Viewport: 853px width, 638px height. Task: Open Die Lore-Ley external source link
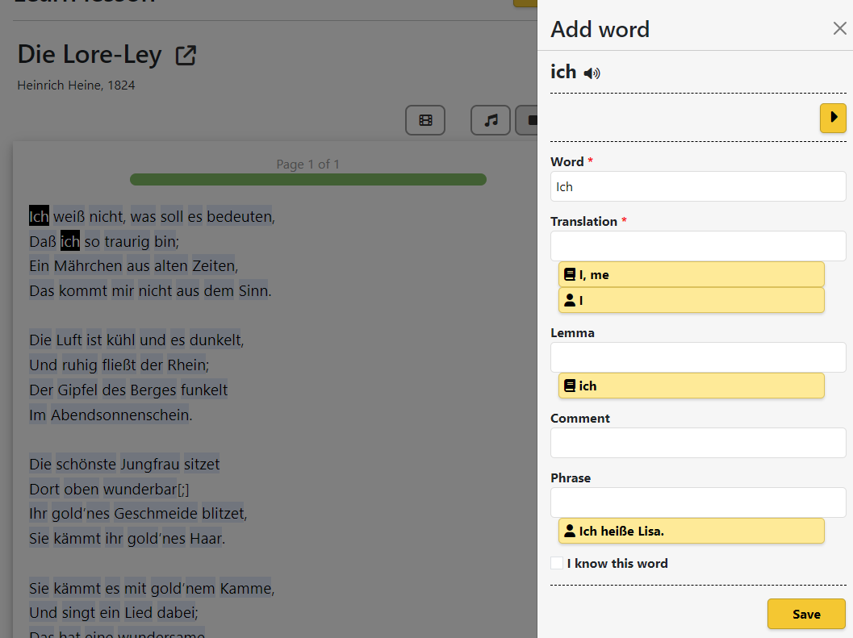[186, 56]
